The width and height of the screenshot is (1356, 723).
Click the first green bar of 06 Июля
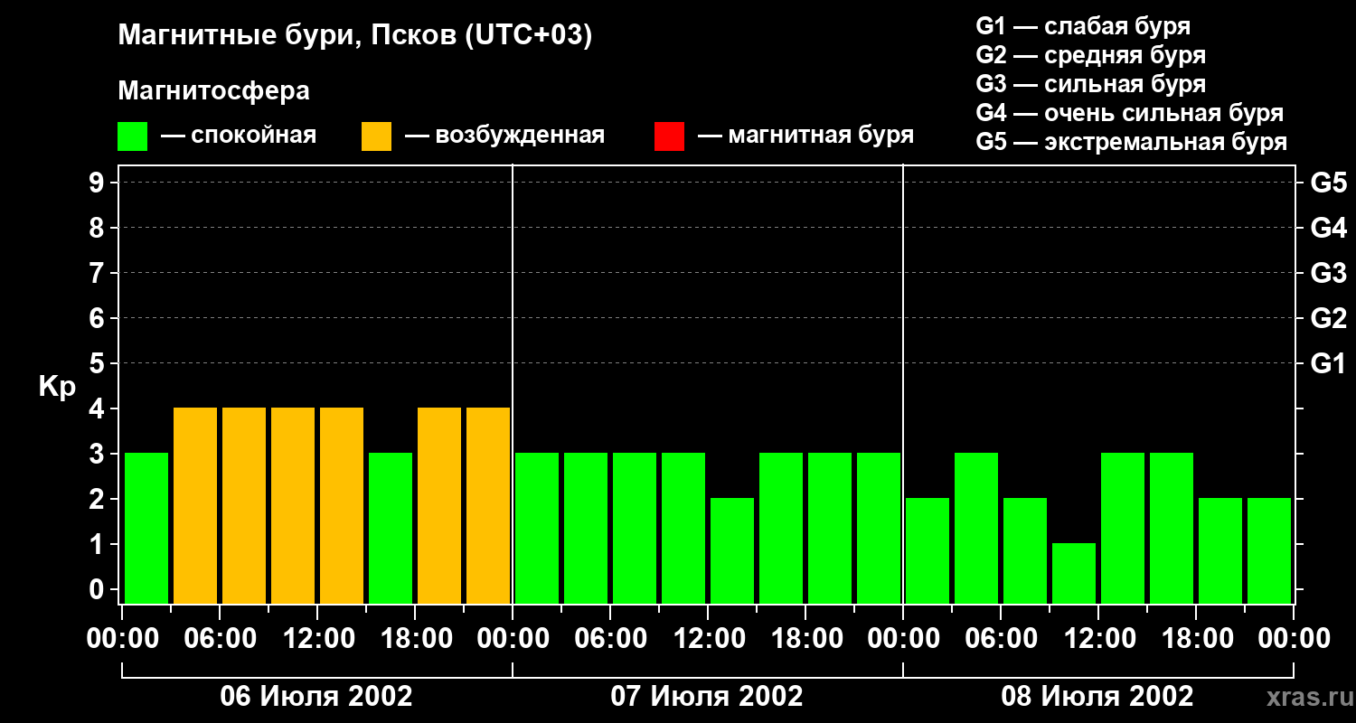(x=146, y=528)
